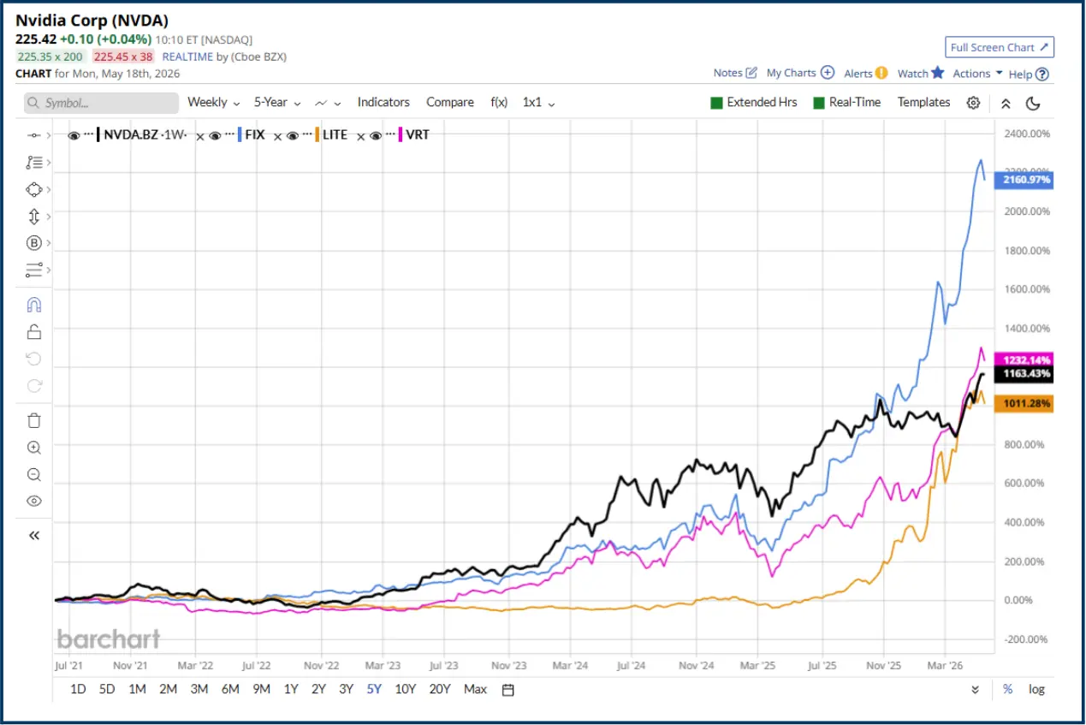Select the 1M time range
The width and height of the screenshot is (1086, 725).
137,689
